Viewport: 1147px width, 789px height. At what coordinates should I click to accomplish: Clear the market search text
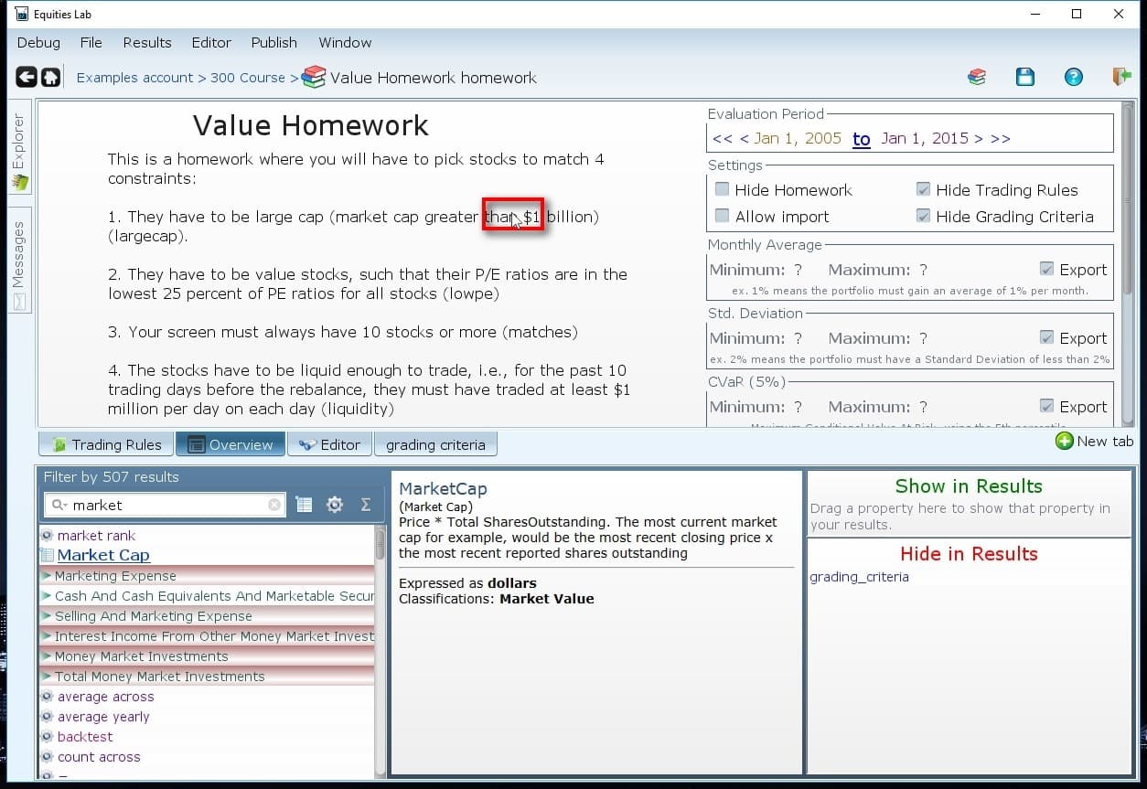pos(274,505)
